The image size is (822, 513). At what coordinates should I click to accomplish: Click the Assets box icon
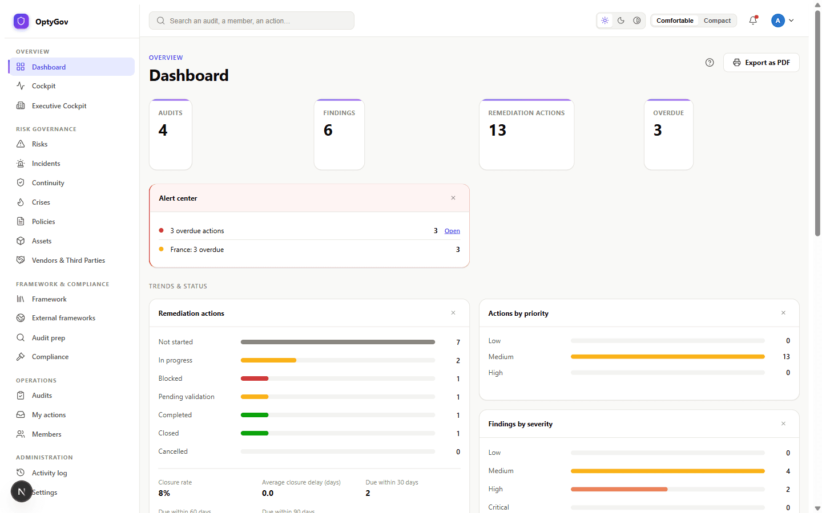(21, 241)
